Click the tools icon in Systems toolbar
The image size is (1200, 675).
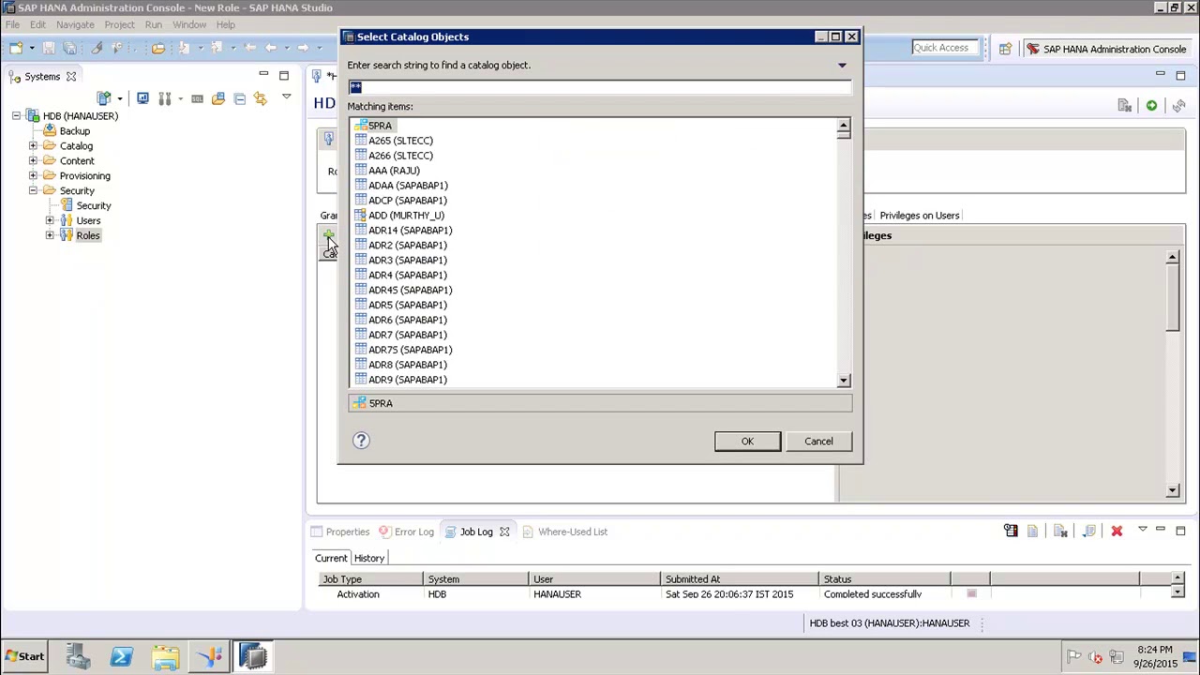pyautogui.click(x=164, y=98)
